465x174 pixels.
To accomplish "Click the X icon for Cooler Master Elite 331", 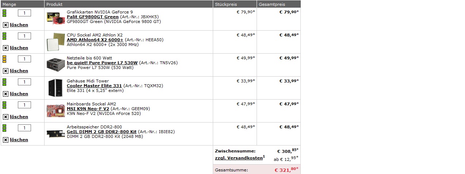I will (x=5, y=94).
